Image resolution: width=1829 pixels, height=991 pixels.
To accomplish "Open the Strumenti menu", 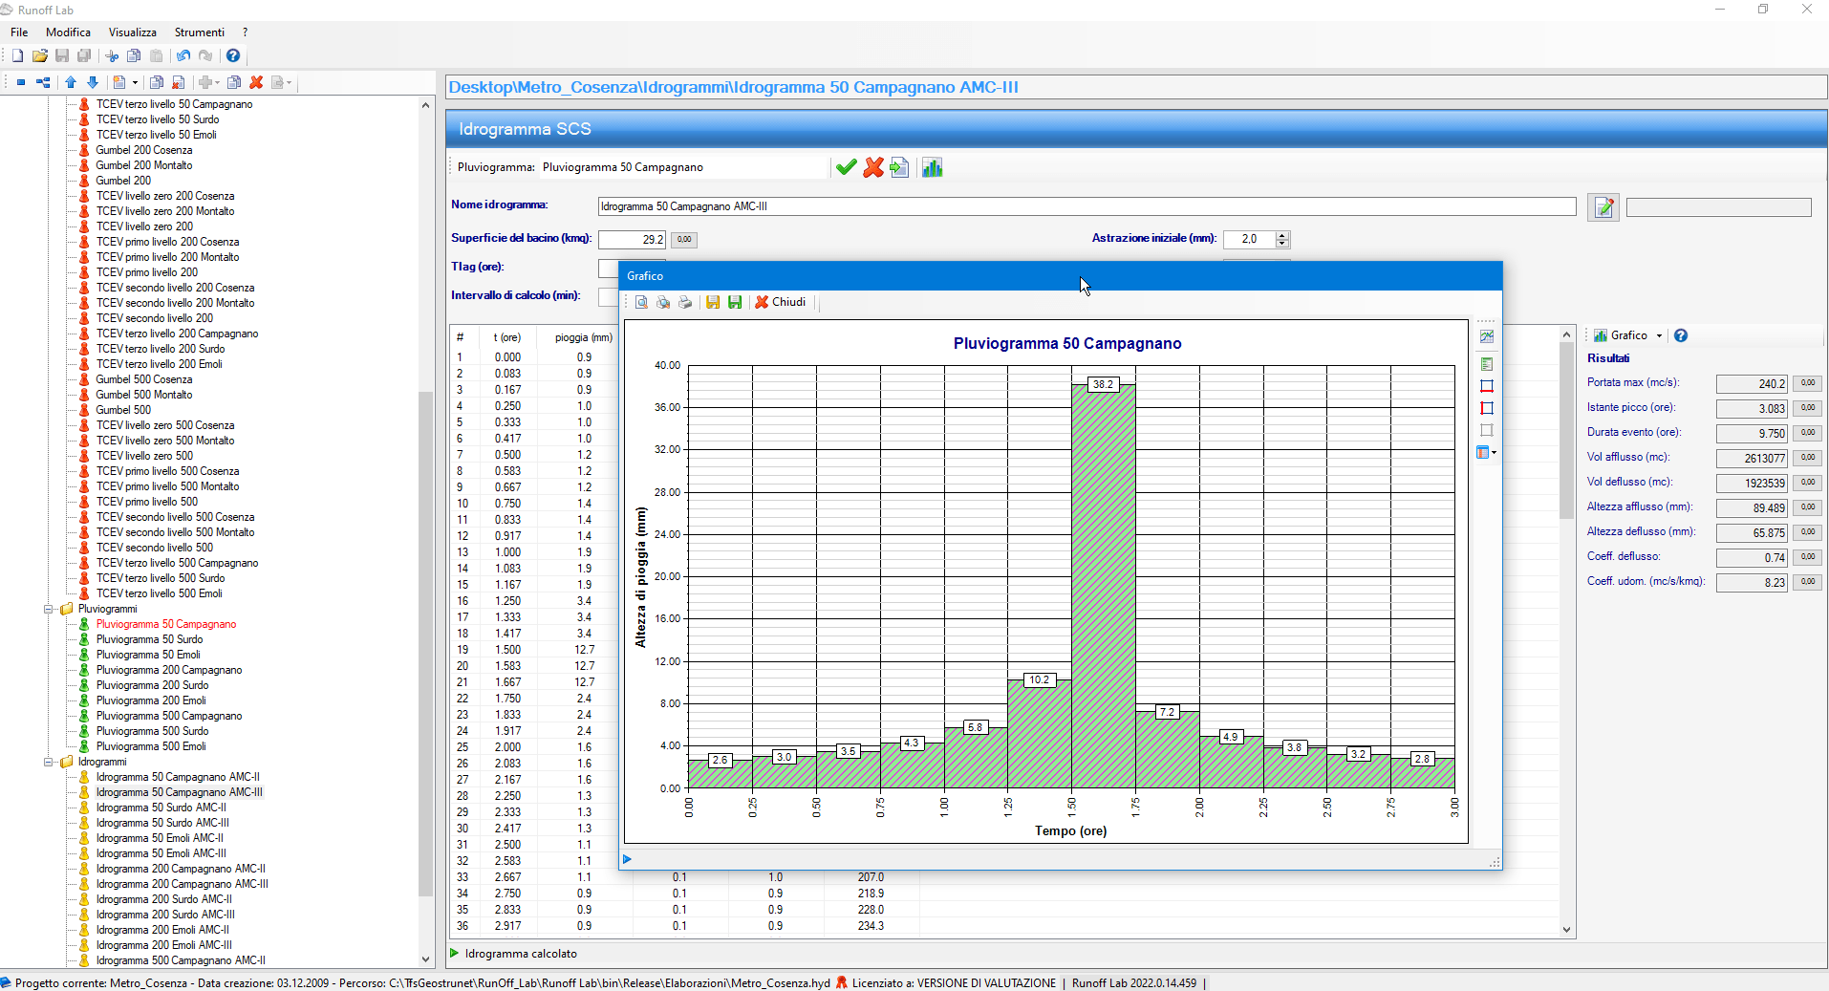I will 199,32.
